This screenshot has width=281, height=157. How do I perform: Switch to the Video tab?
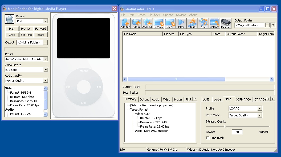coord(167,99)
